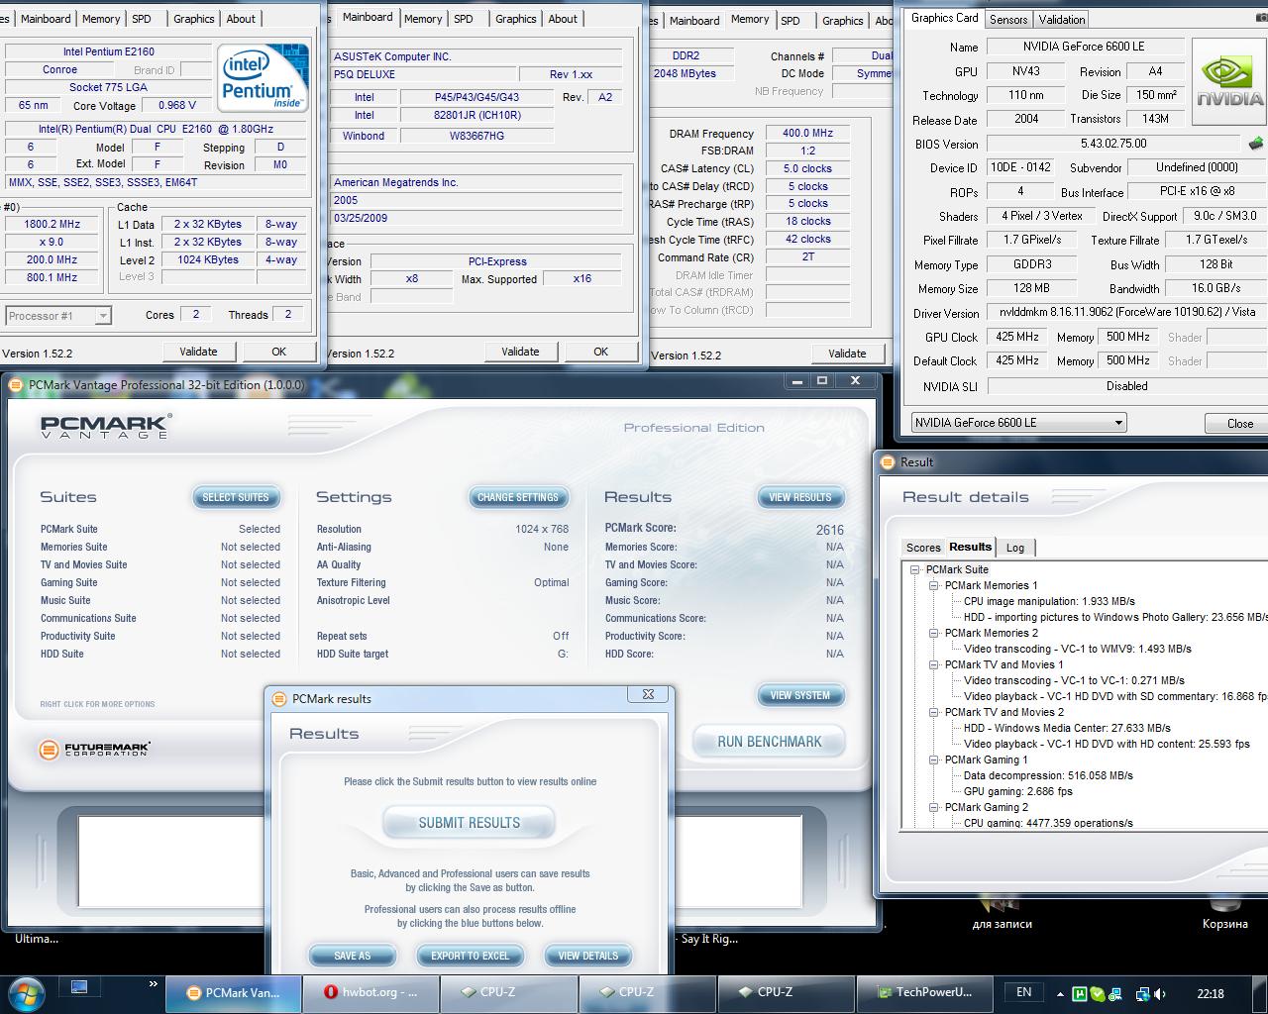Image resolution: width=1268 pixels, height=1014 pixels.
Task: Click the PCMark Score value 2616
Action: click(x=830, y=530)
